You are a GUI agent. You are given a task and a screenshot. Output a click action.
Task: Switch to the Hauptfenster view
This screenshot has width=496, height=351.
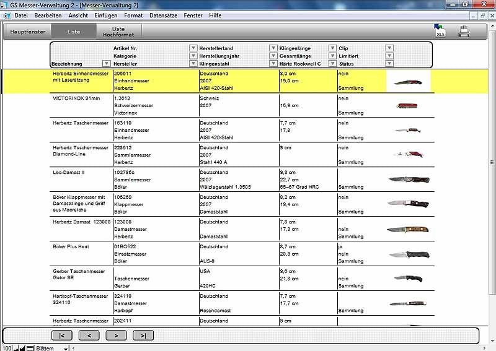28,31
